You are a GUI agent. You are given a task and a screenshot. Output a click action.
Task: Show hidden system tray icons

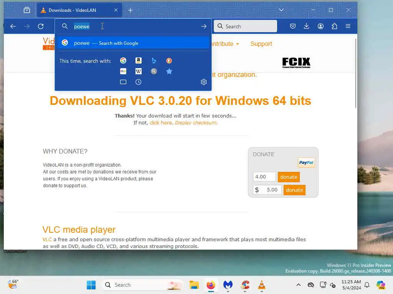pyautogui.click(x=299, y=285)
